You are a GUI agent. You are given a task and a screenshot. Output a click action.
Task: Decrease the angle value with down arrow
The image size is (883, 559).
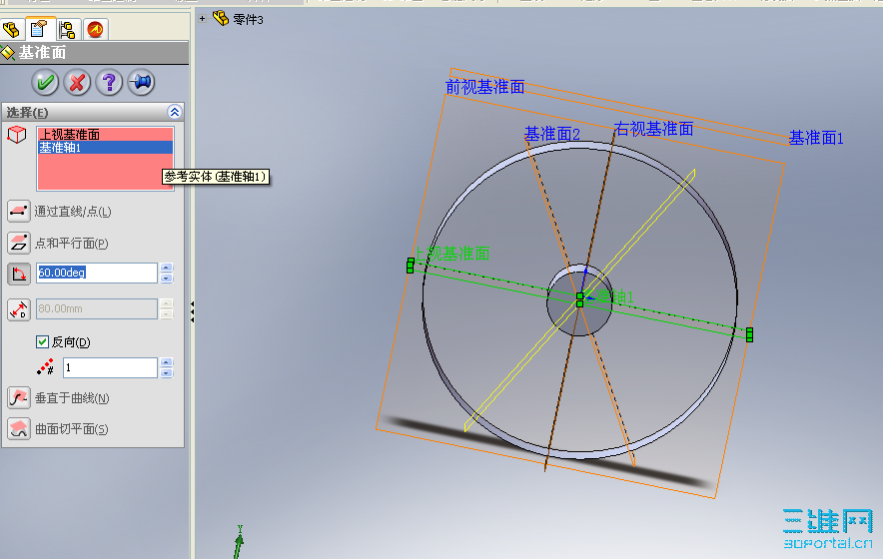(166, 279)
